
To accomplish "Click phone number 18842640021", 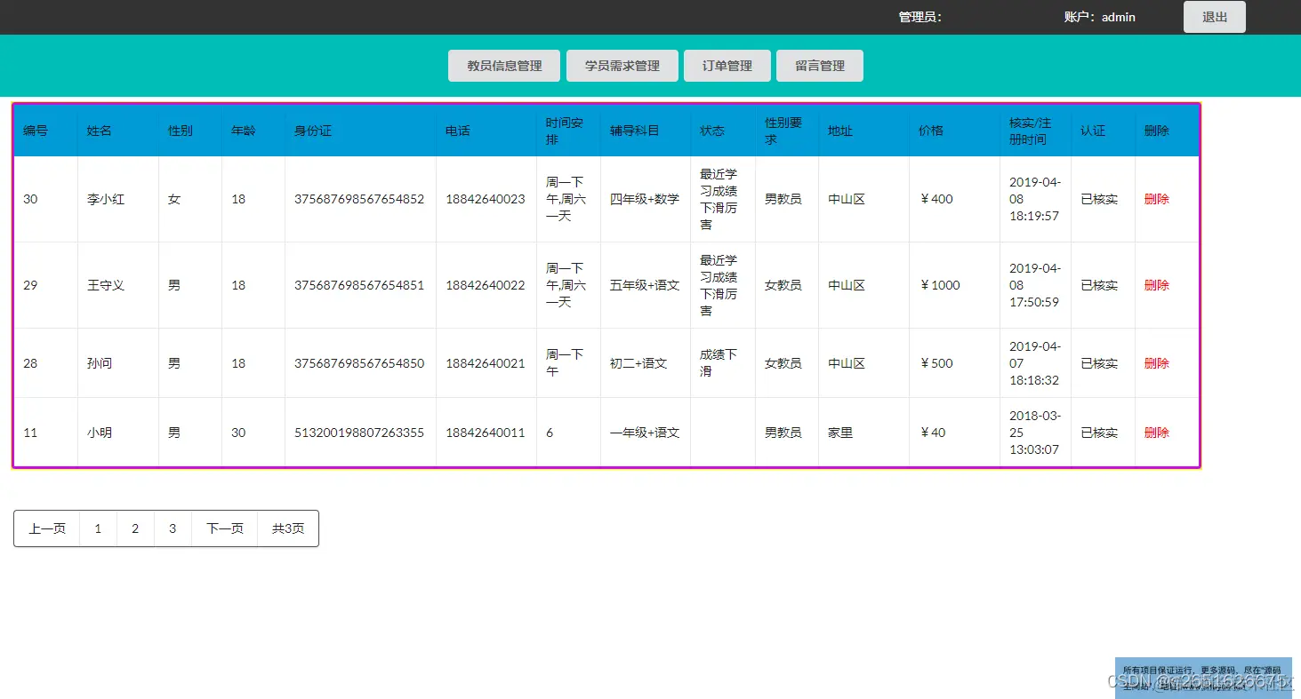I will [x=486, y=363].
